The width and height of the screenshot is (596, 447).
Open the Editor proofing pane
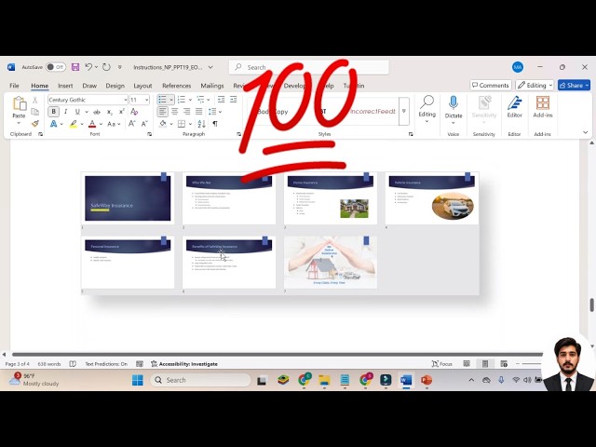pos(514,107)
